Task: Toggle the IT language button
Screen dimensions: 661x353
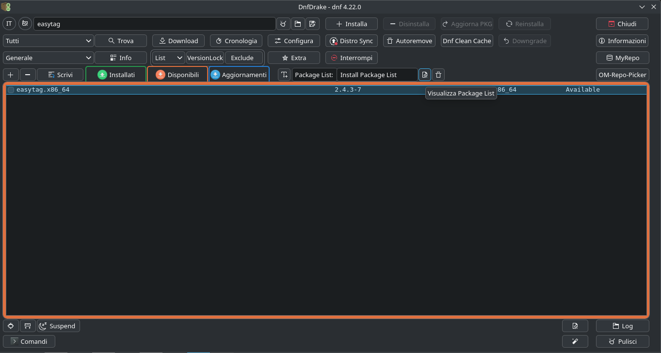Action: point(9,24)
